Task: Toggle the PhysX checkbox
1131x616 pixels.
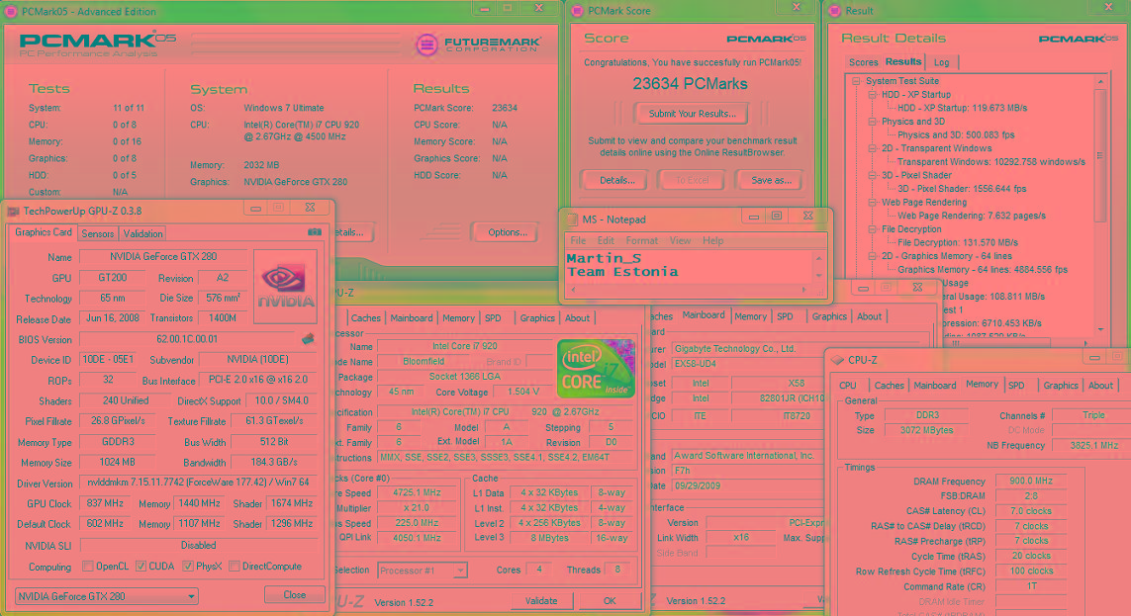Action: [x=188, y=567]
